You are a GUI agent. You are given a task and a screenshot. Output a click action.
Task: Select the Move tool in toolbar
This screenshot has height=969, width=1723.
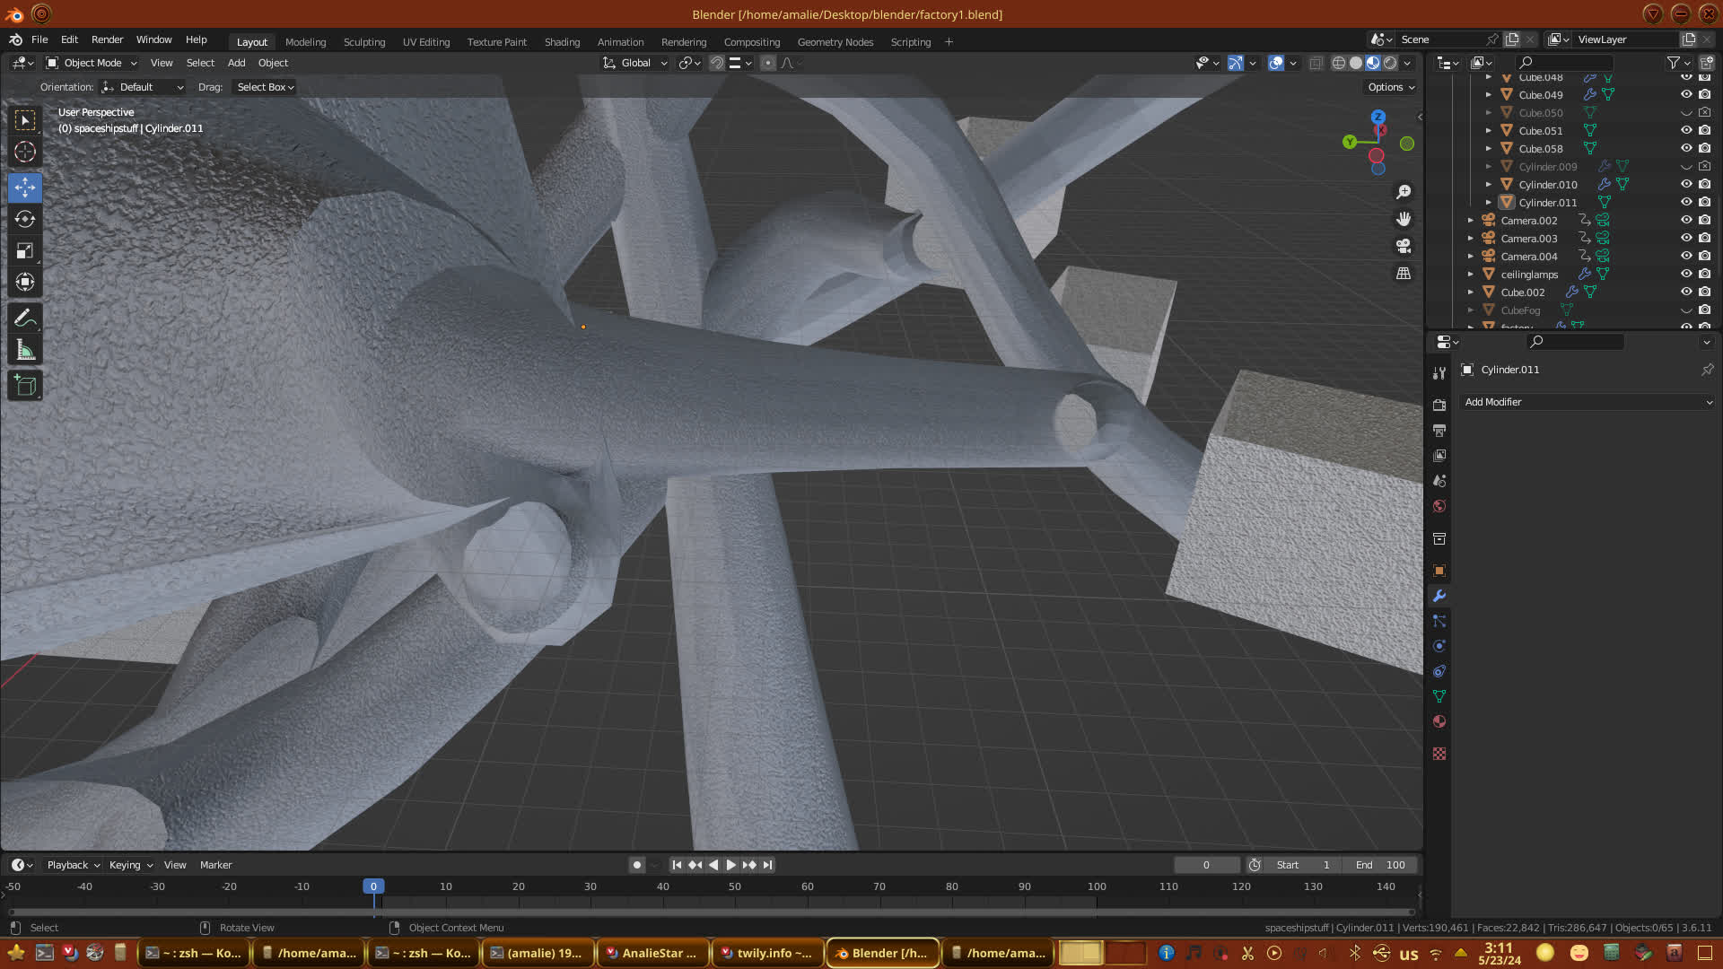25,188
